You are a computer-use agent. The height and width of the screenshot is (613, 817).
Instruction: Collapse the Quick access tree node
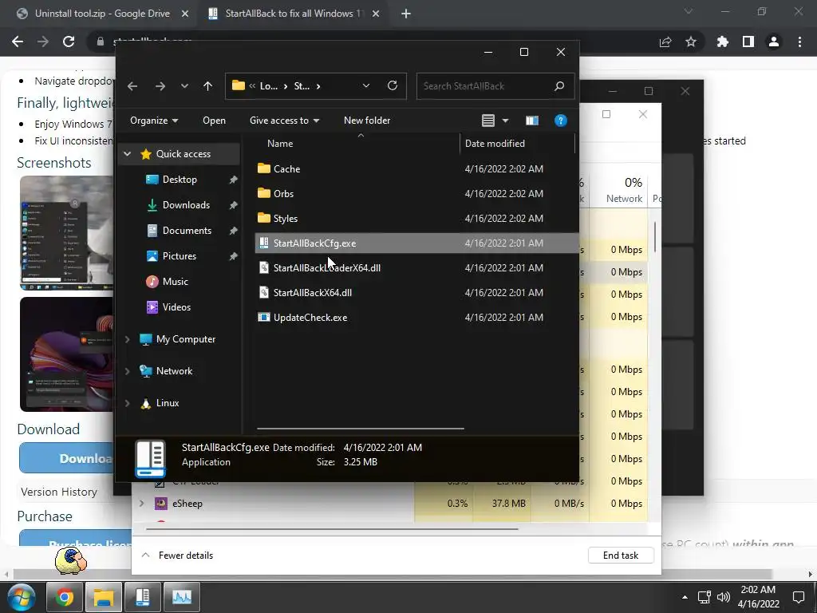tap(127, 154)
